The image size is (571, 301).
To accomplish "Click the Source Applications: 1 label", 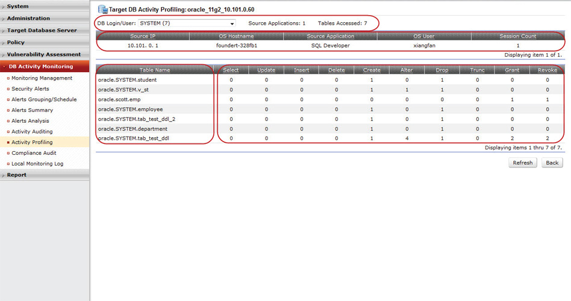I will [276, 23].
